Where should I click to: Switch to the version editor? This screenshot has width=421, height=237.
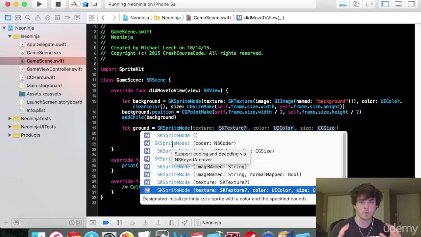[x=369, y=4]
